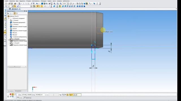Toggle the horizontal dimension type button
Screen dimensions: 181x101
(x=65, y=95)
